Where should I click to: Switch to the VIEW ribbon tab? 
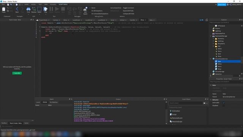point(46,5)
